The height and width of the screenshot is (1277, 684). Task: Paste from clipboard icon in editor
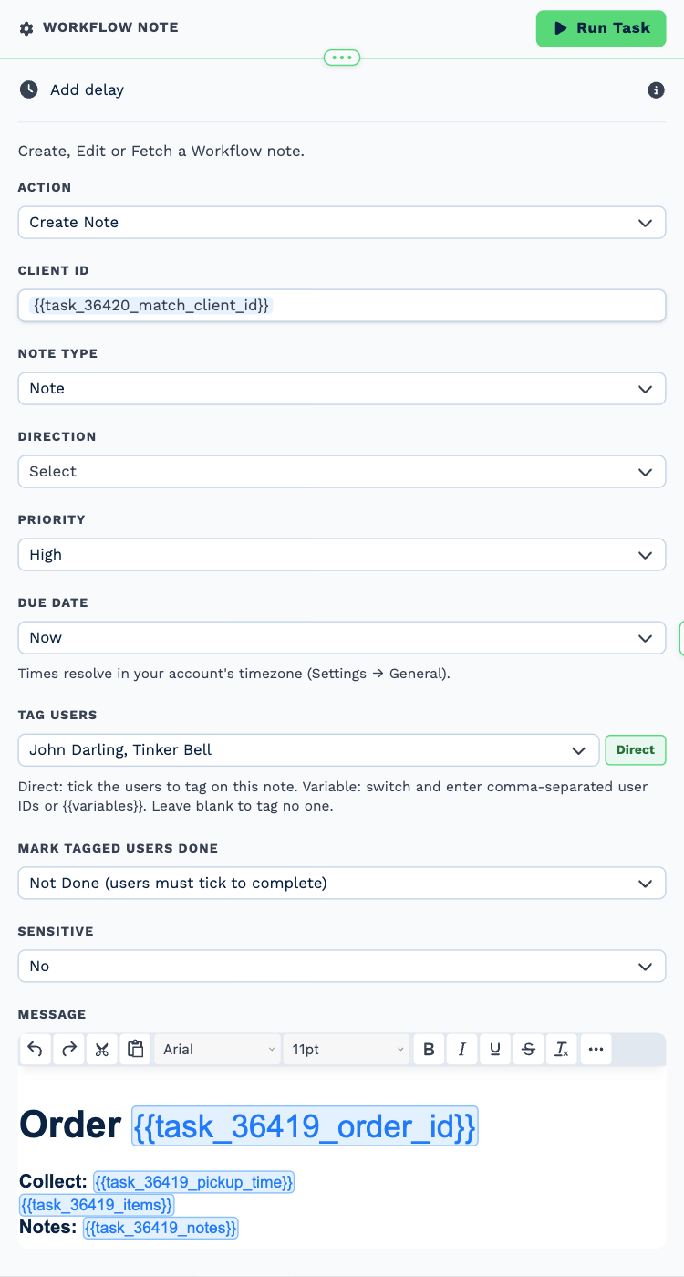pyautogui.click(x=136, y=1050)
